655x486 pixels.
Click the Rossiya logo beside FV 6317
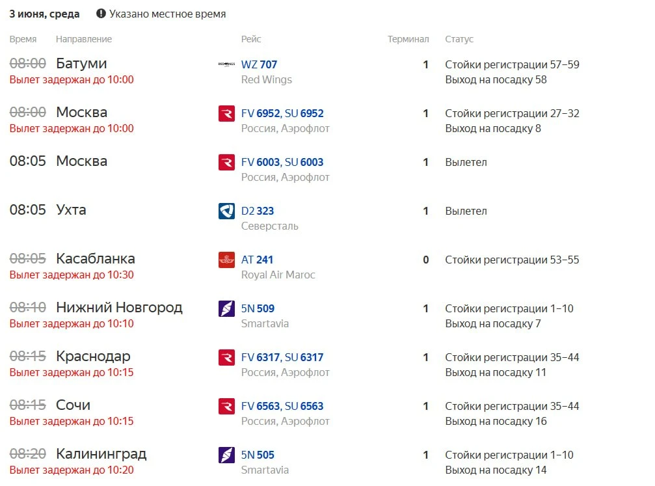click(x=226, y=358)
